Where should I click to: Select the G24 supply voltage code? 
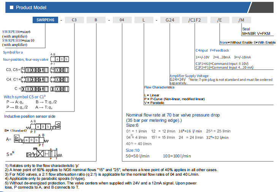(x=169, y=20)
